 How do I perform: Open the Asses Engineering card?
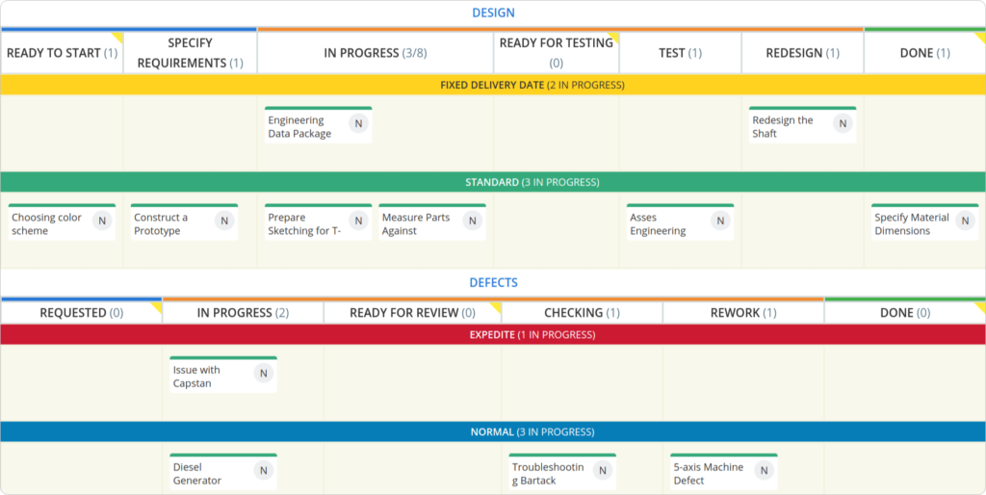[x=659, y=224]
